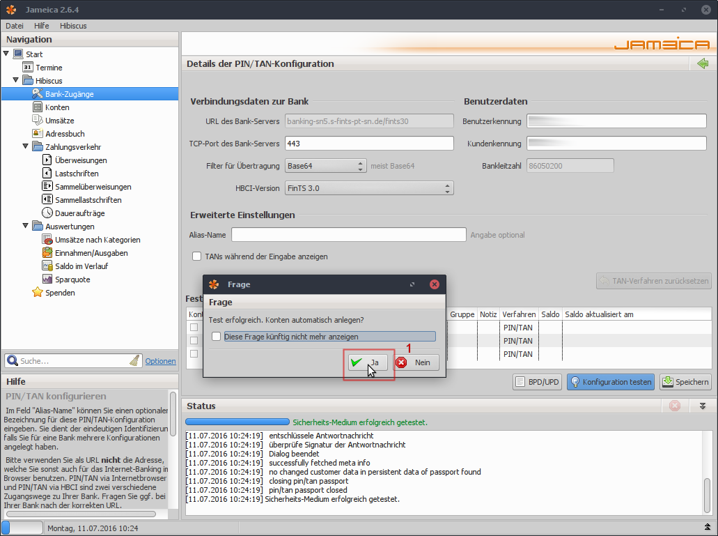Click the Verfahren column header

coord(519,314)
